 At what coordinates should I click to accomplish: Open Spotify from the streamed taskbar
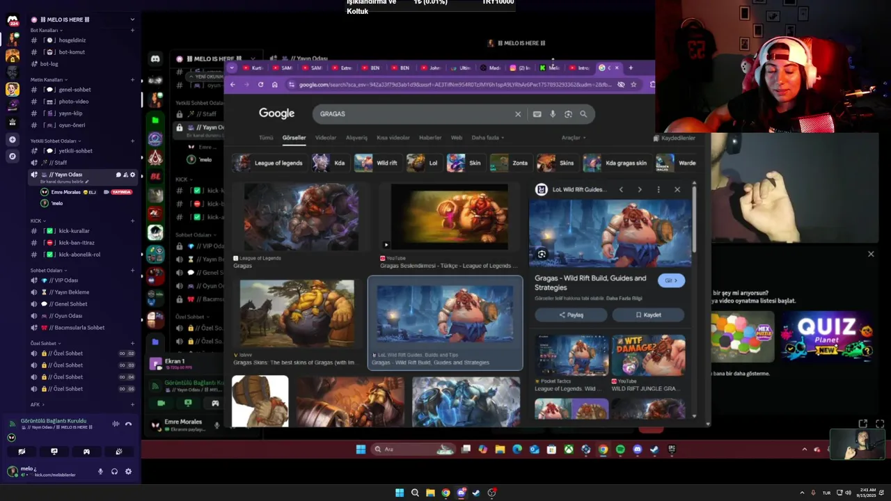click(x=620, y=450)
